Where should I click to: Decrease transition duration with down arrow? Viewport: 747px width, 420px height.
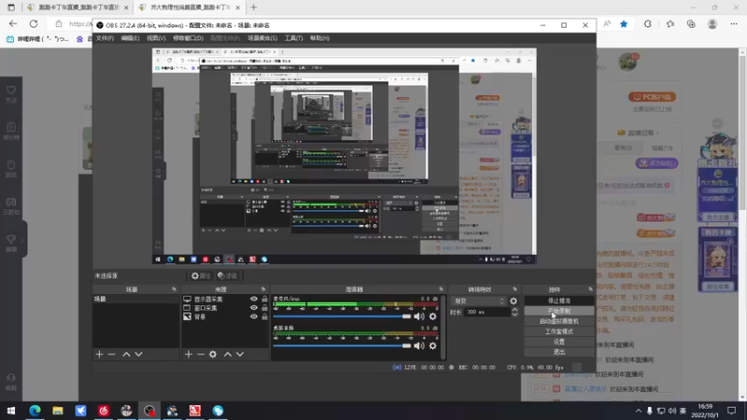[514, 315]
